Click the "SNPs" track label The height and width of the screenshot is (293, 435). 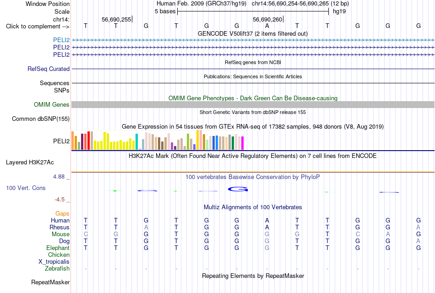click(x=62, y=90)
